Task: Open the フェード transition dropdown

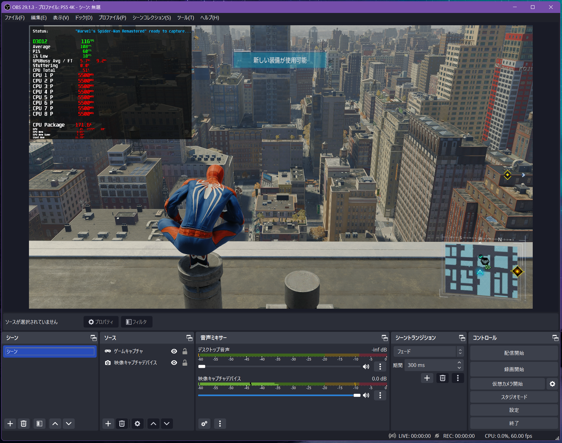Action: 429,352
